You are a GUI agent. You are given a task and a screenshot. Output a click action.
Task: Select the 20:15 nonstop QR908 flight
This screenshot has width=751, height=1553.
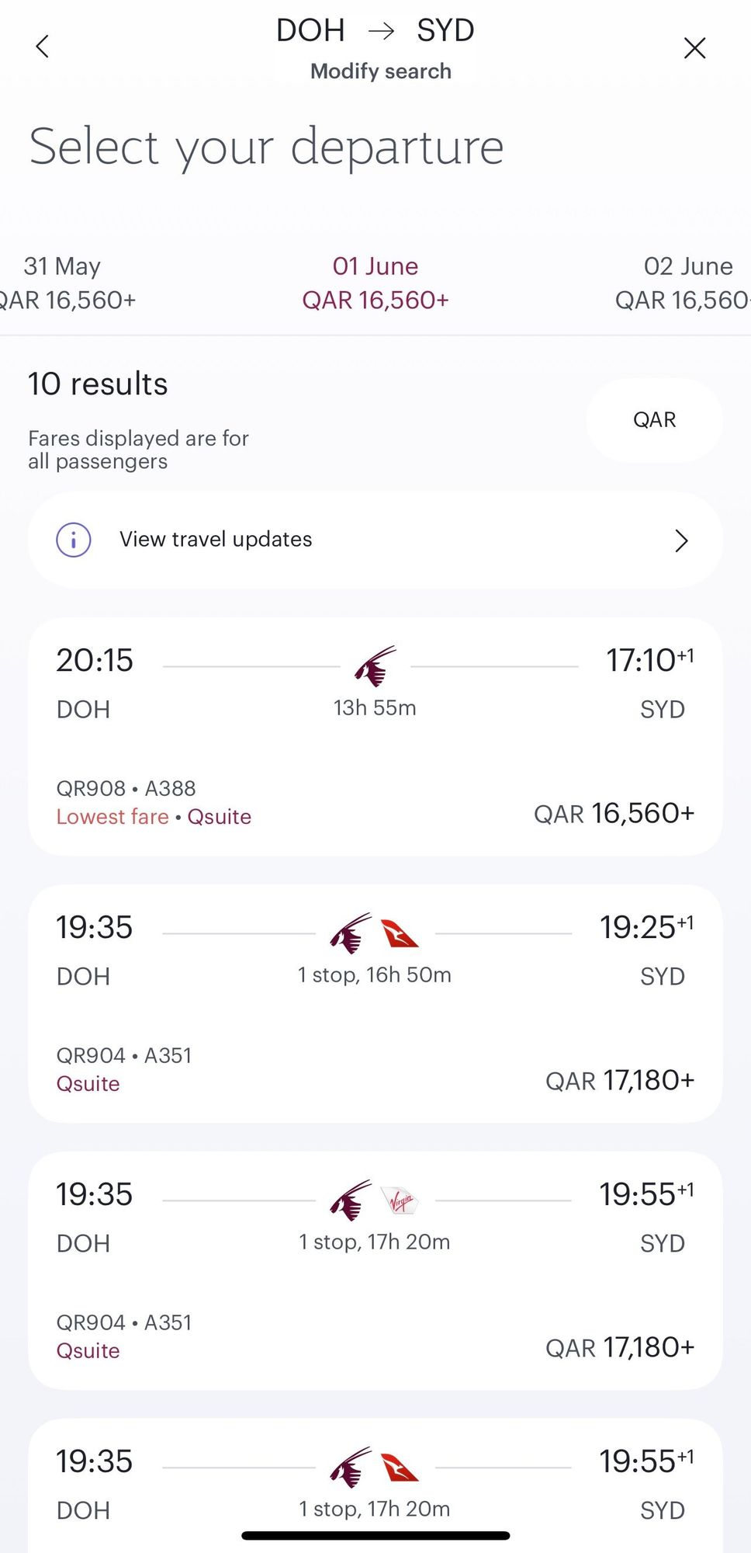coord(375,738)
